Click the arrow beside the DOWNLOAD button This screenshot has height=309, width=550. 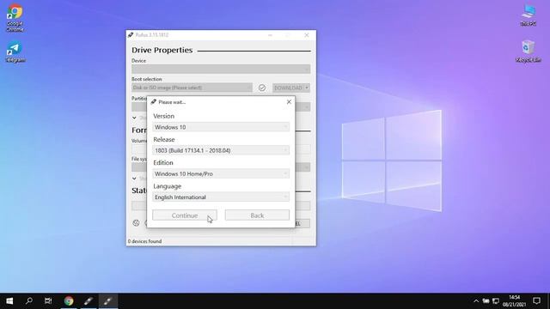tap(307, 88)
